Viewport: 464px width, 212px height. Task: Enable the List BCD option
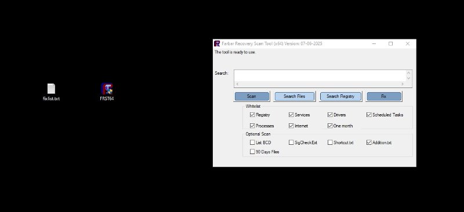tap(252, 142)
